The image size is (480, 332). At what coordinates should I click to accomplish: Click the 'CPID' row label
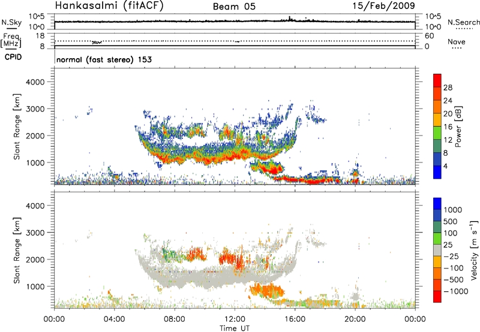coord(13,57)
